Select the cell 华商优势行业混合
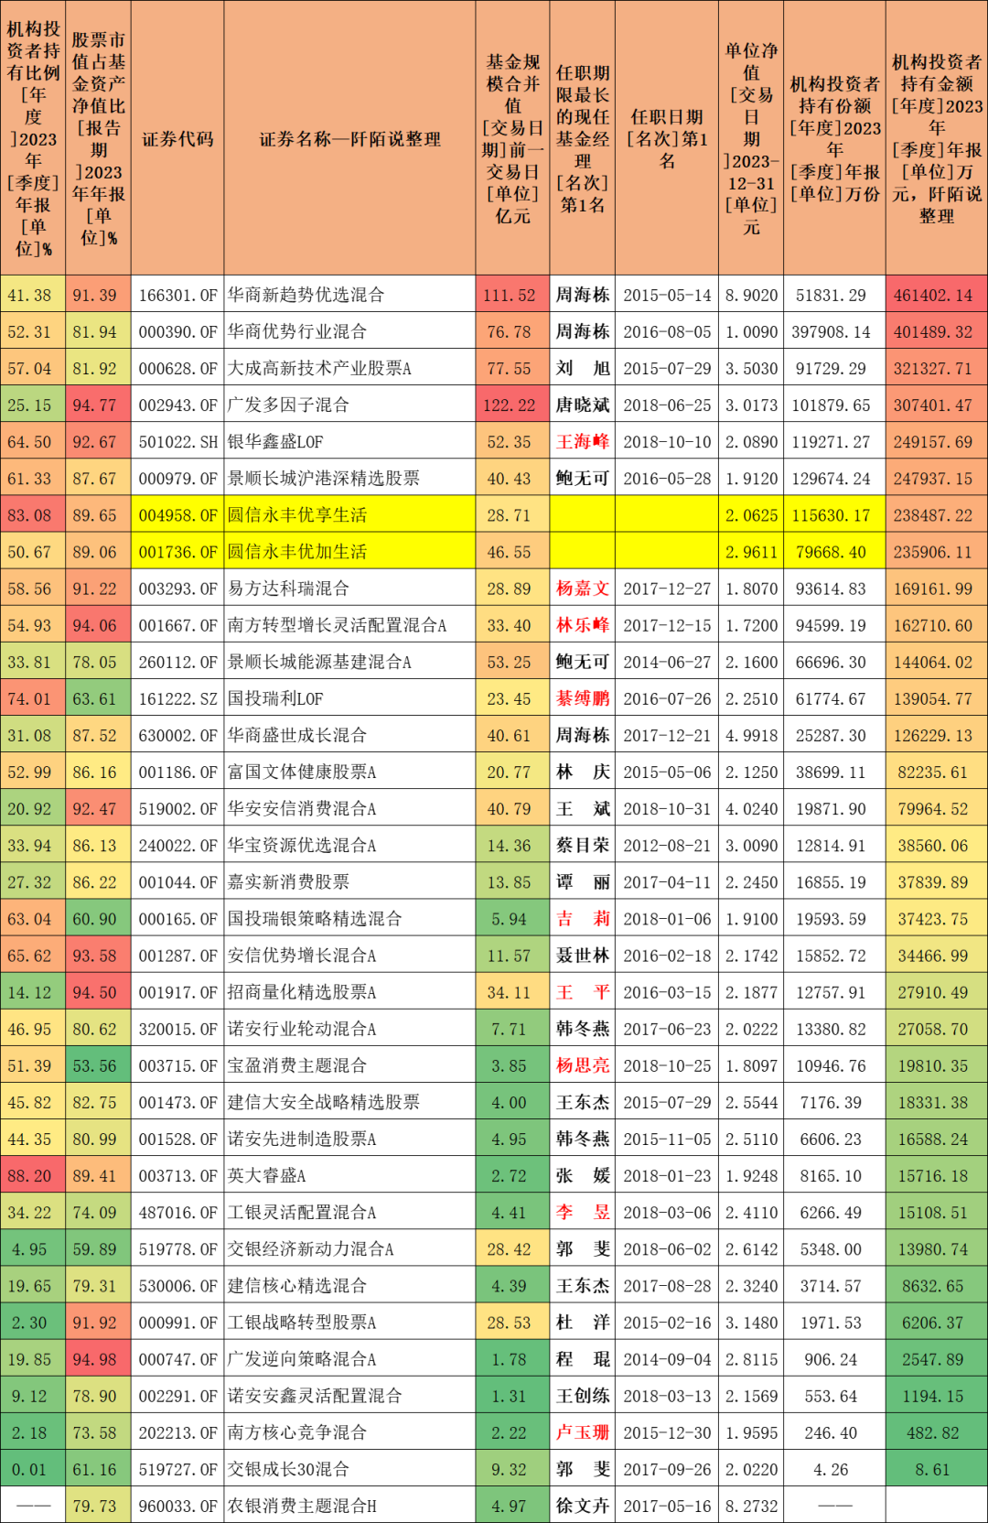 pyautogui.click(x=349, y=331)
